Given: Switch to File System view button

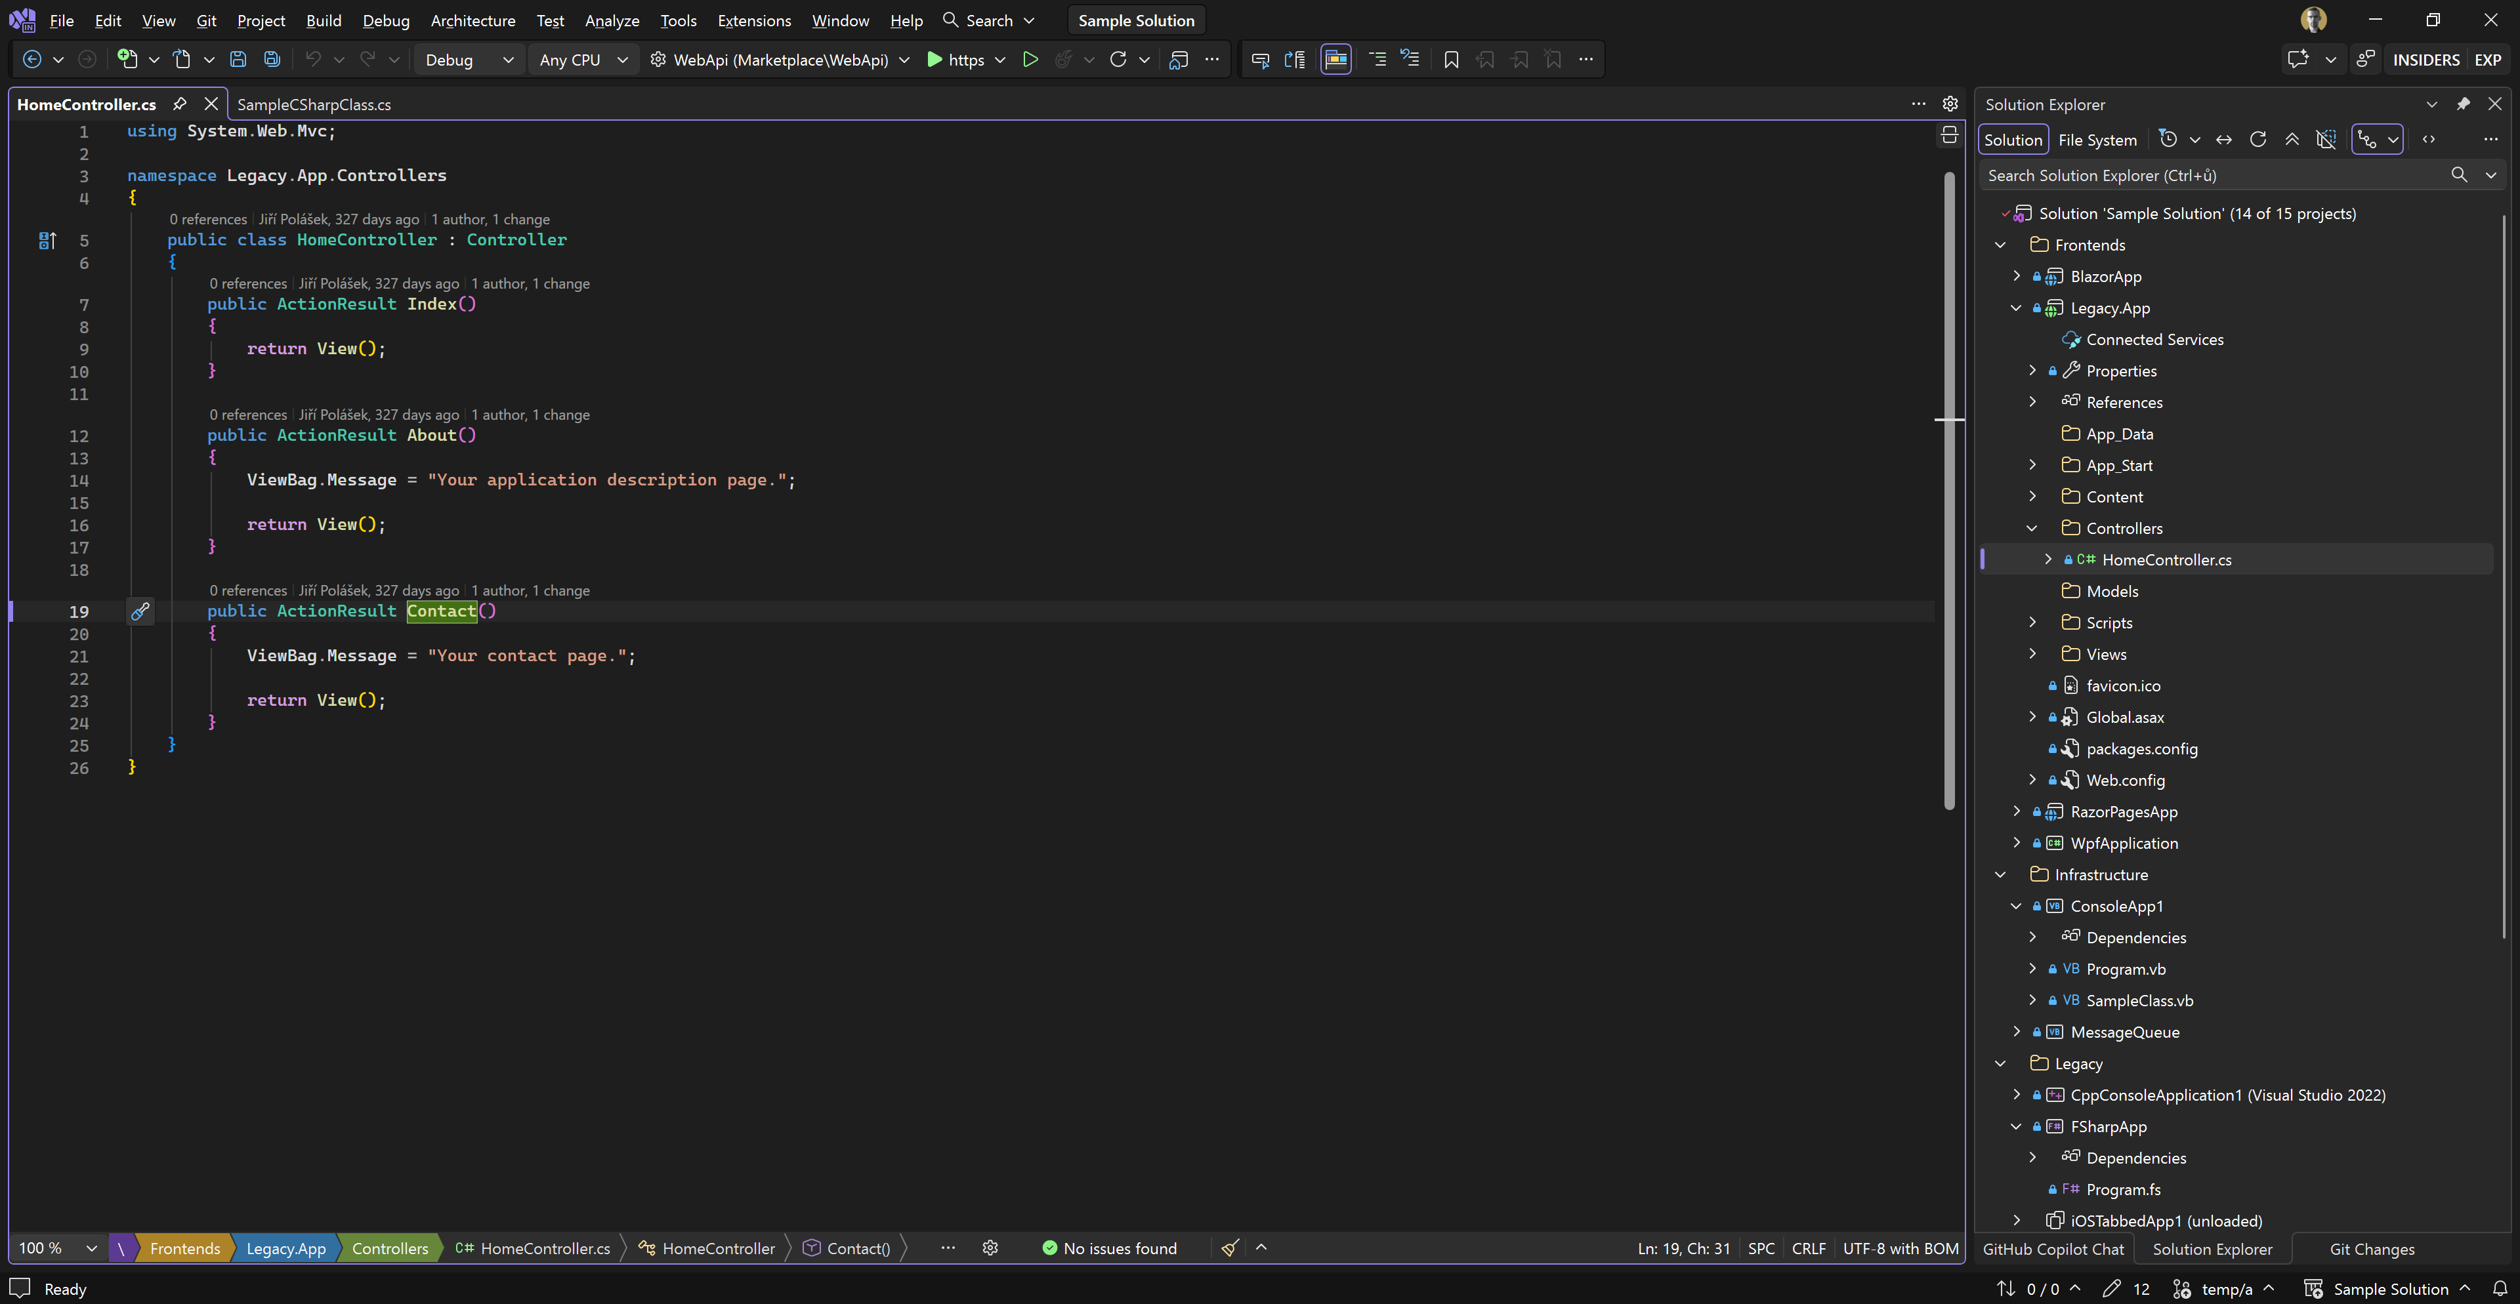Looking at the screenshot, I should coord(2097,140).
